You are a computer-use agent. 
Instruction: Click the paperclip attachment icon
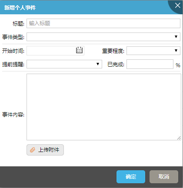point(33,150)
